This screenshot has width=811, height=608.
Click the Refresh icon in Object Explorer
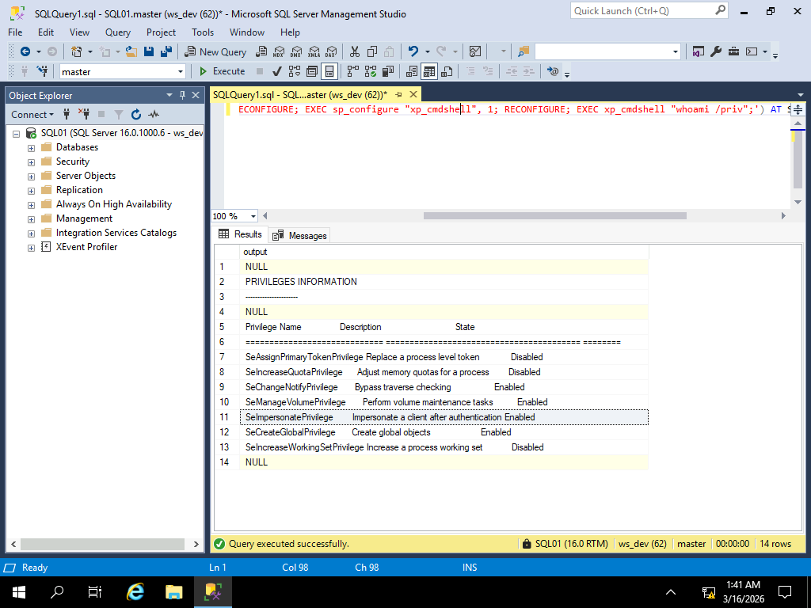(136, 114)
